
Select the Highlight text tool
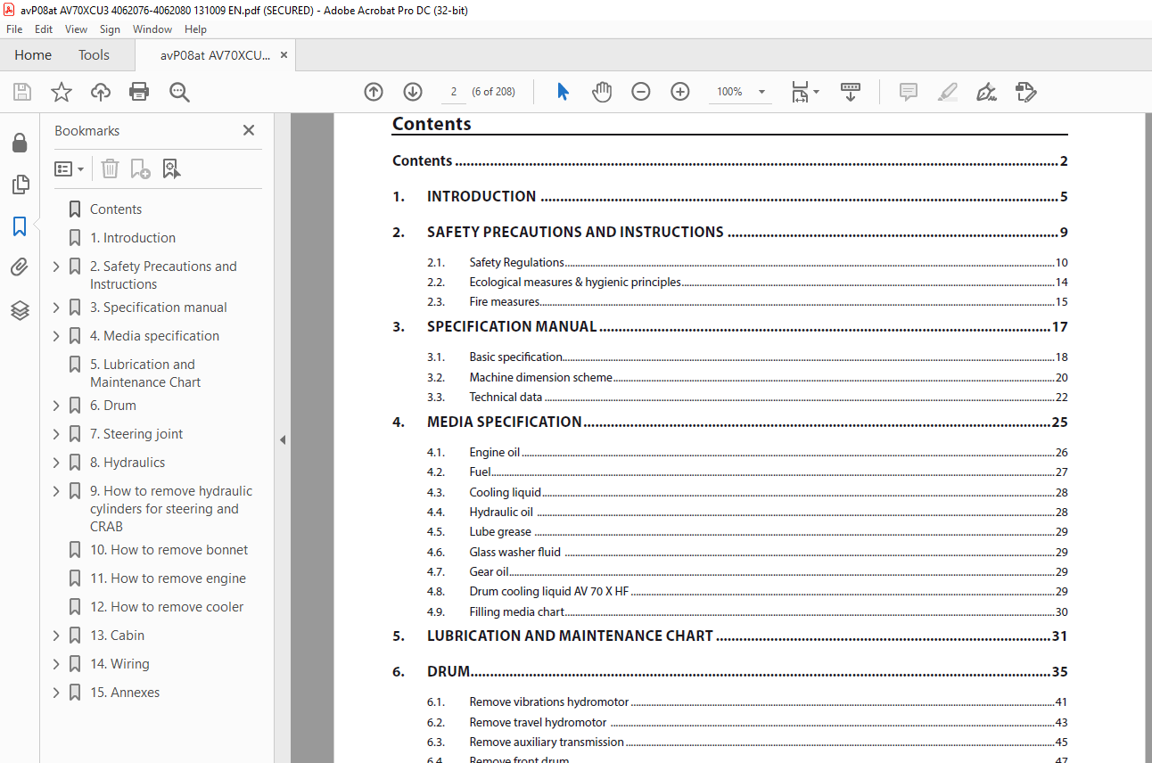pos(948,92)
